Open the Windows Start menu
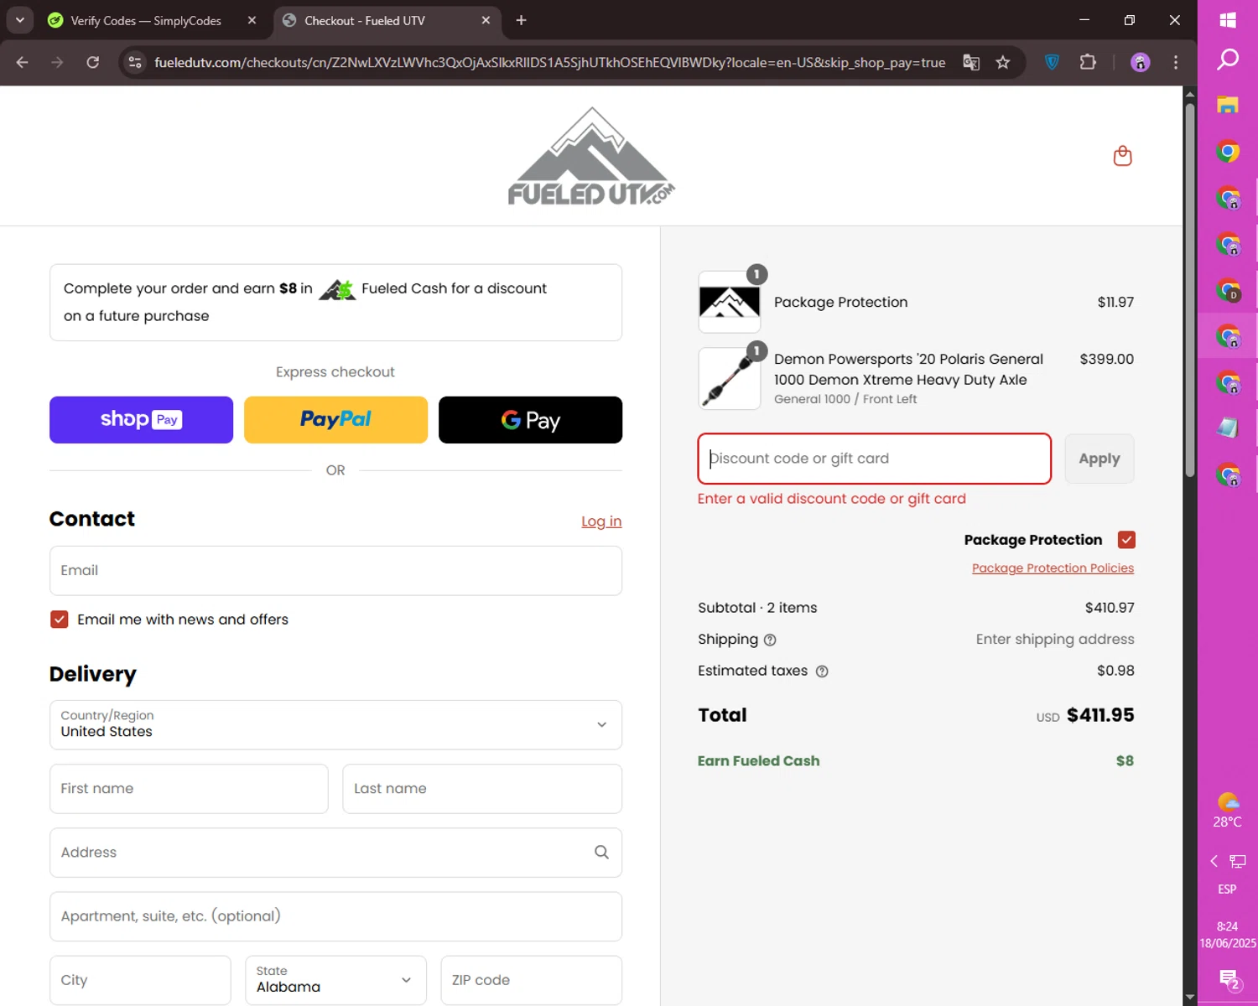The height and width of the screenshot is (1006, 1258). tap(1228, 20)
